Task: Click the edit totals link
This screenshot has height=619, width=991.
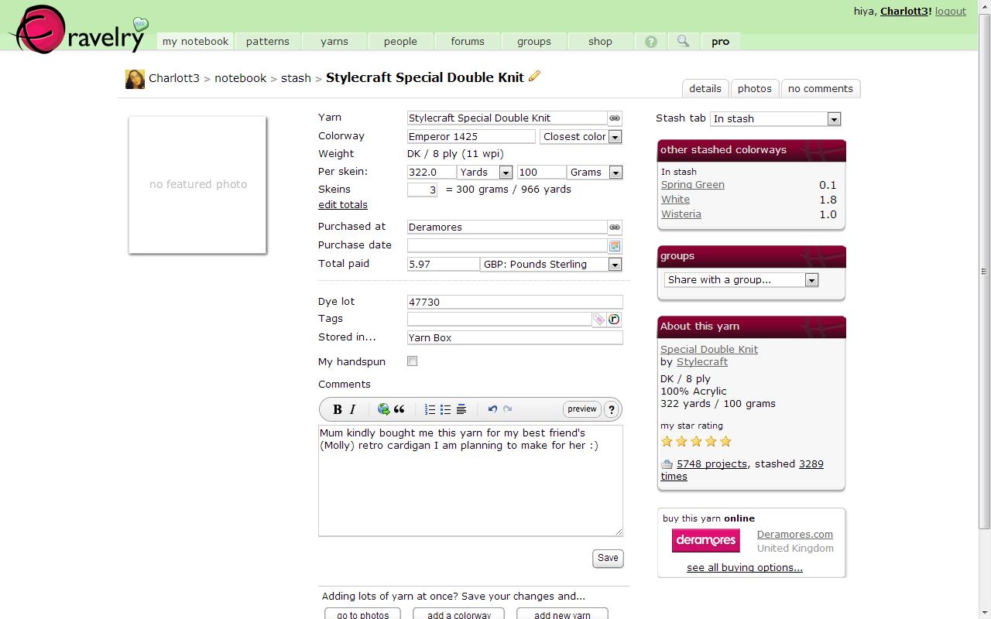Action: tap(343, 205)
